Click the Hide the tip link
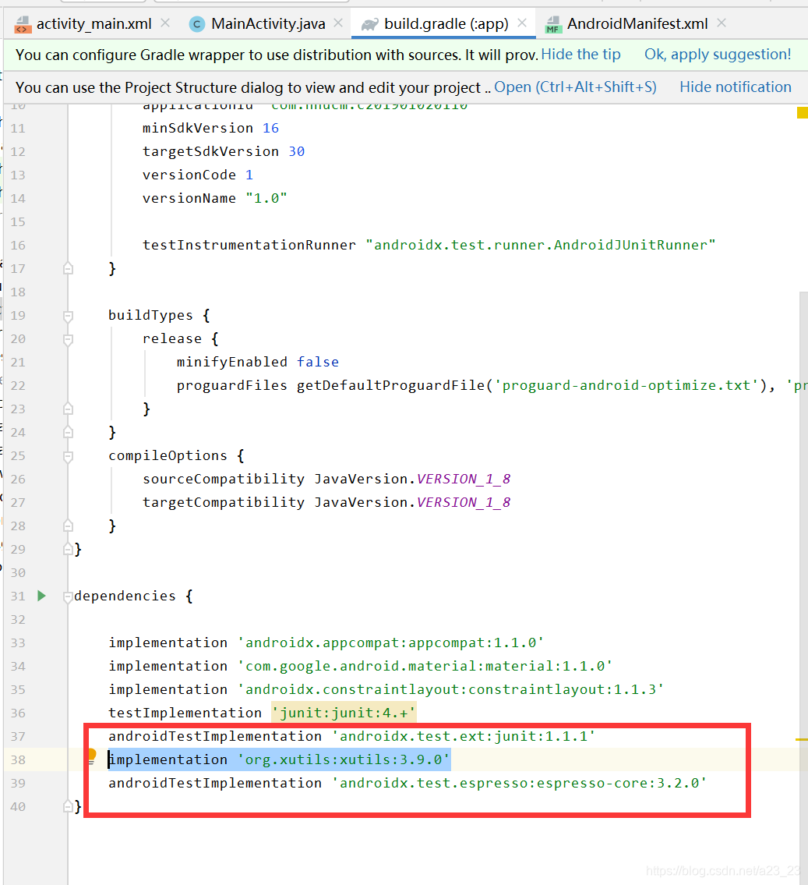This screenshot has width=808, height=885. point(580,54)
